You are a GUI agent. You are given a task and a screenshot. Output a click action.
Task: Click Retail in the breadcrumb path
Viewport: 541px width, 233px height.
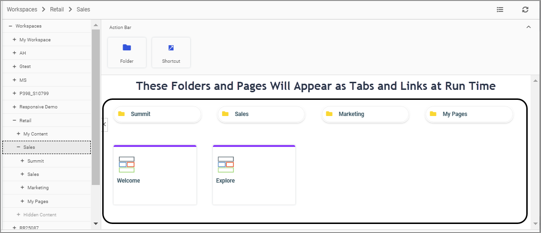(57, 10)
